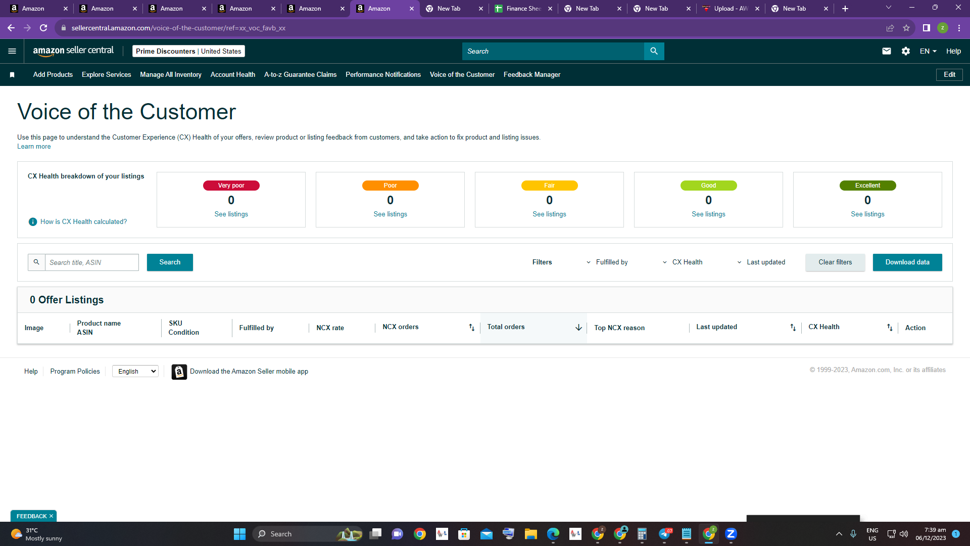
Task: Click the magnifier search button in header
Action: point(654,51)
